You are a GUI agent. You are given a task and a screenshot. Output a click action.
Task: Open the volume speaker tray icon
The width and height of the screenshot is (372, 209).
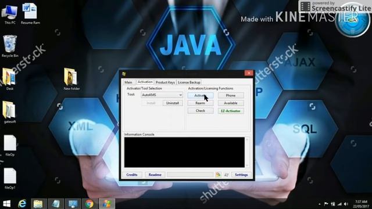346,204
